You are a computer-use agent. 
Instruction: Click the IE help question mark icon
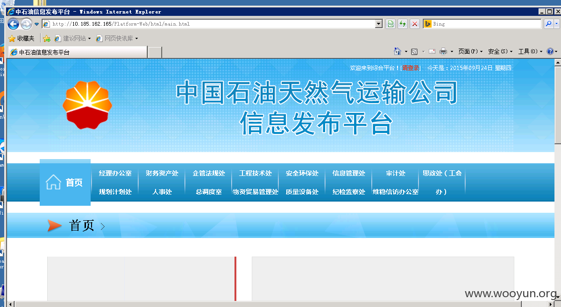(550, 51)
